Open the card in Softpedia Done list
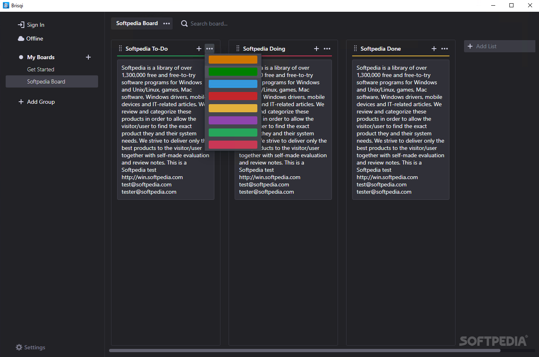 click(x=401, y=130)
